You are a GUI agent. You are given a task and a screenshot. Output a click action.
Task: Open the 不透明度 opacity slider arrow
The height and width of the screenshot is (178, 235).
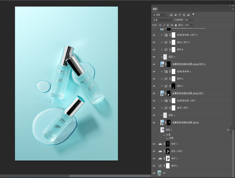(x=192, y=20)
